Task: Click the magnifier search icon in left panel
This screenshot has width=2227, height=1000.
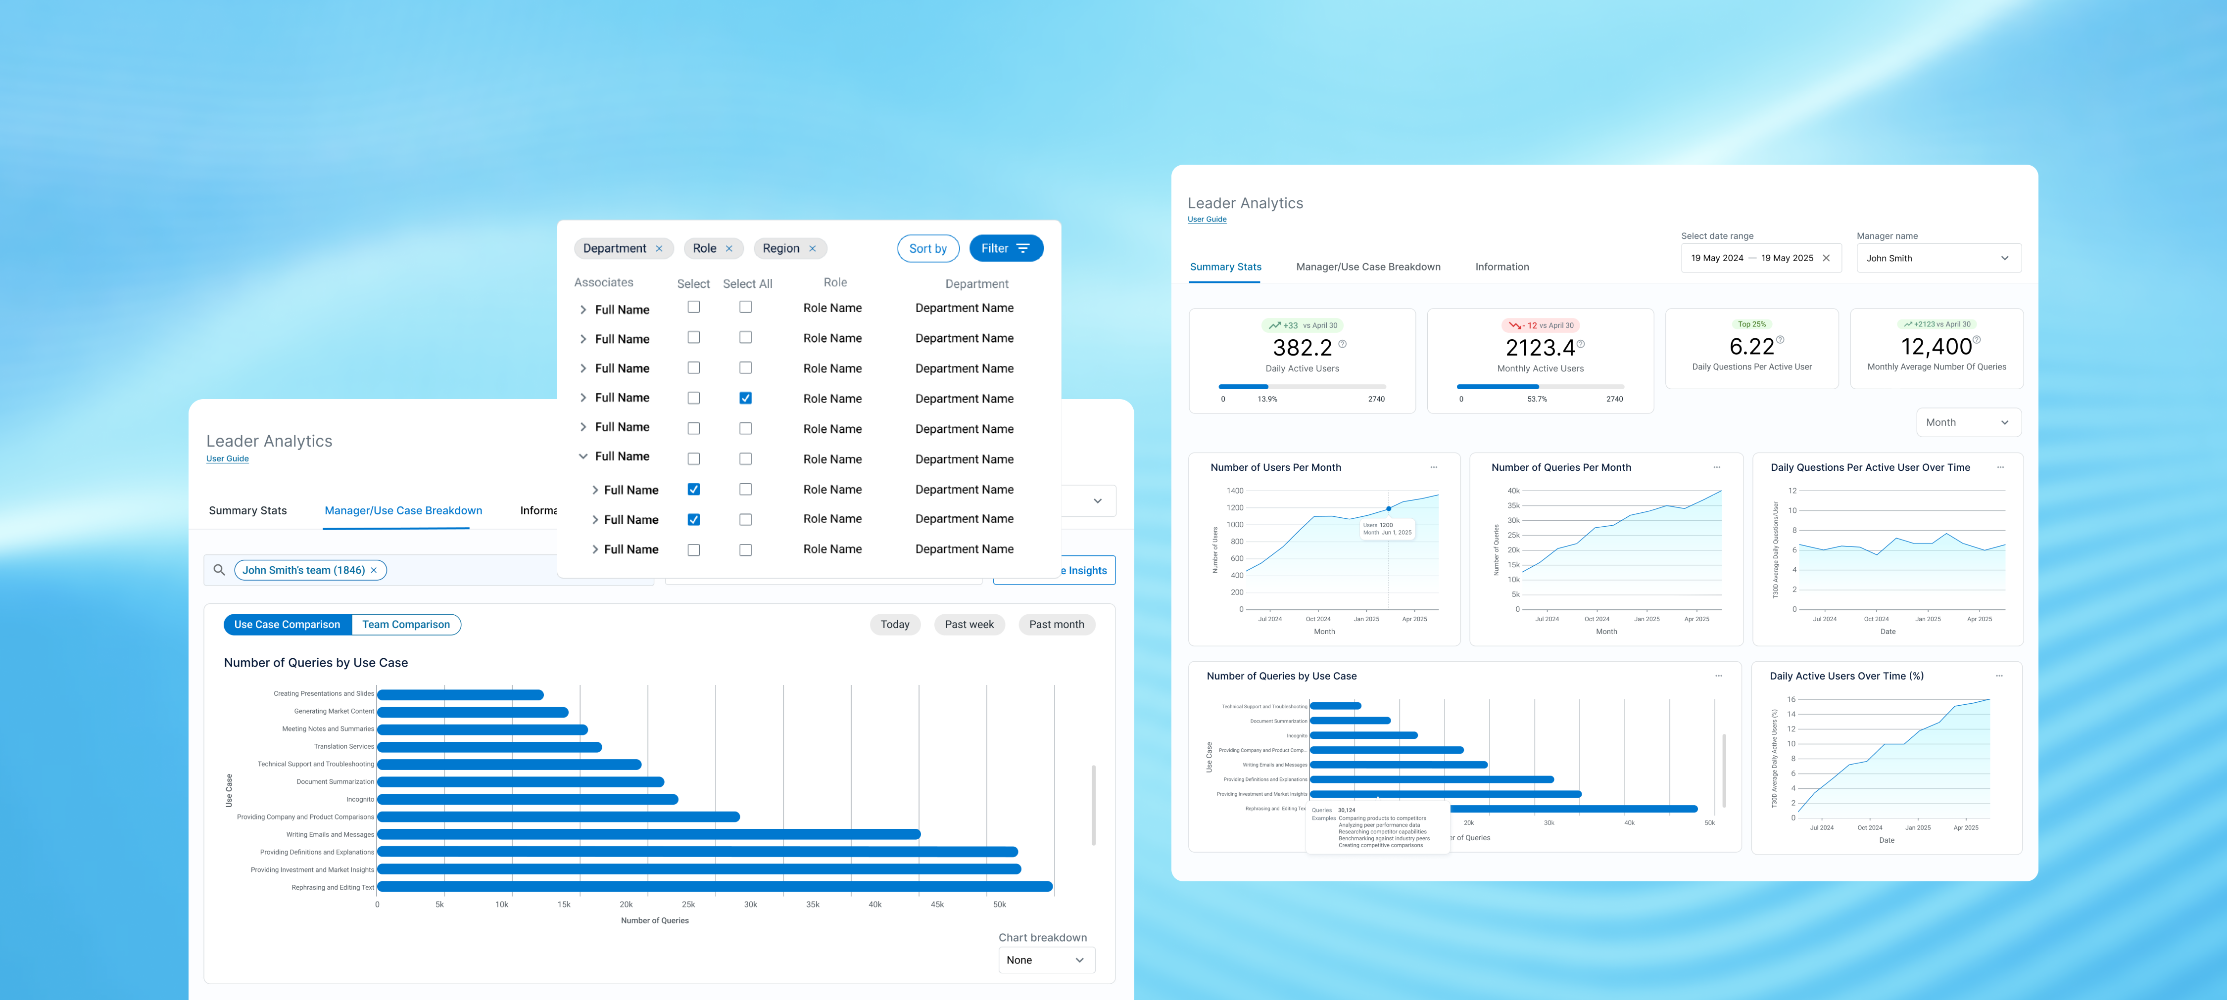Action: (220, 570)
